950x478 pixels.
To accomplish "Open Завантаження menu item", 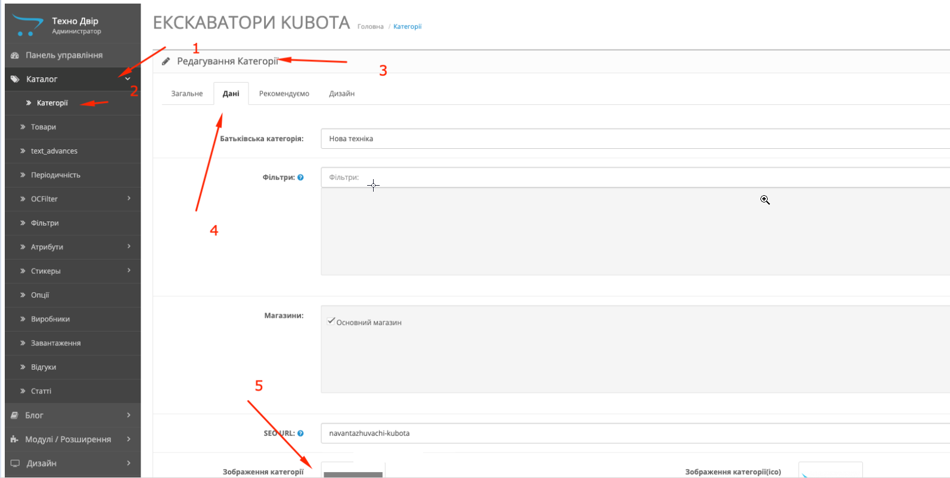I will [x=73, y=343].
